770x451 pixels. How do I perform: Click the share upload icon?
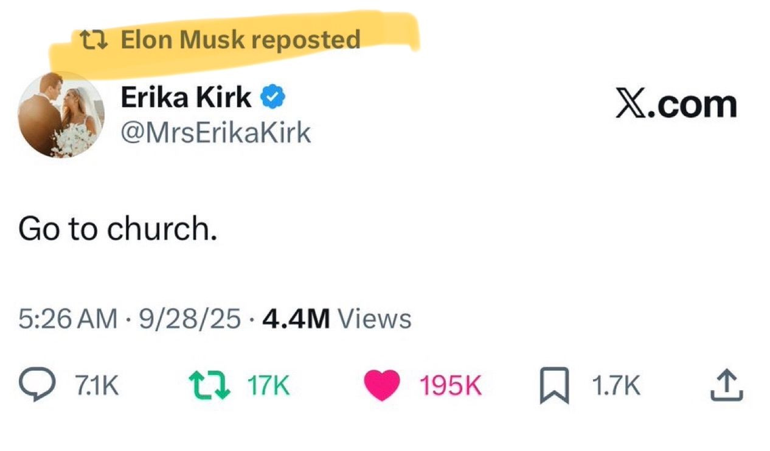pos(727,386)
